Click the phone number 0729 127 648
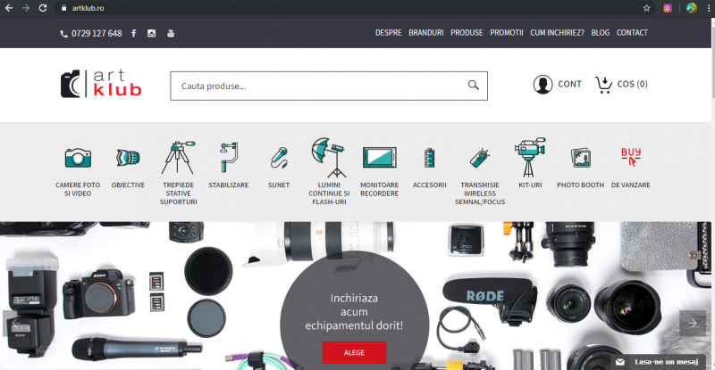Viewport: 715px width, 370px height. [97, 33]
